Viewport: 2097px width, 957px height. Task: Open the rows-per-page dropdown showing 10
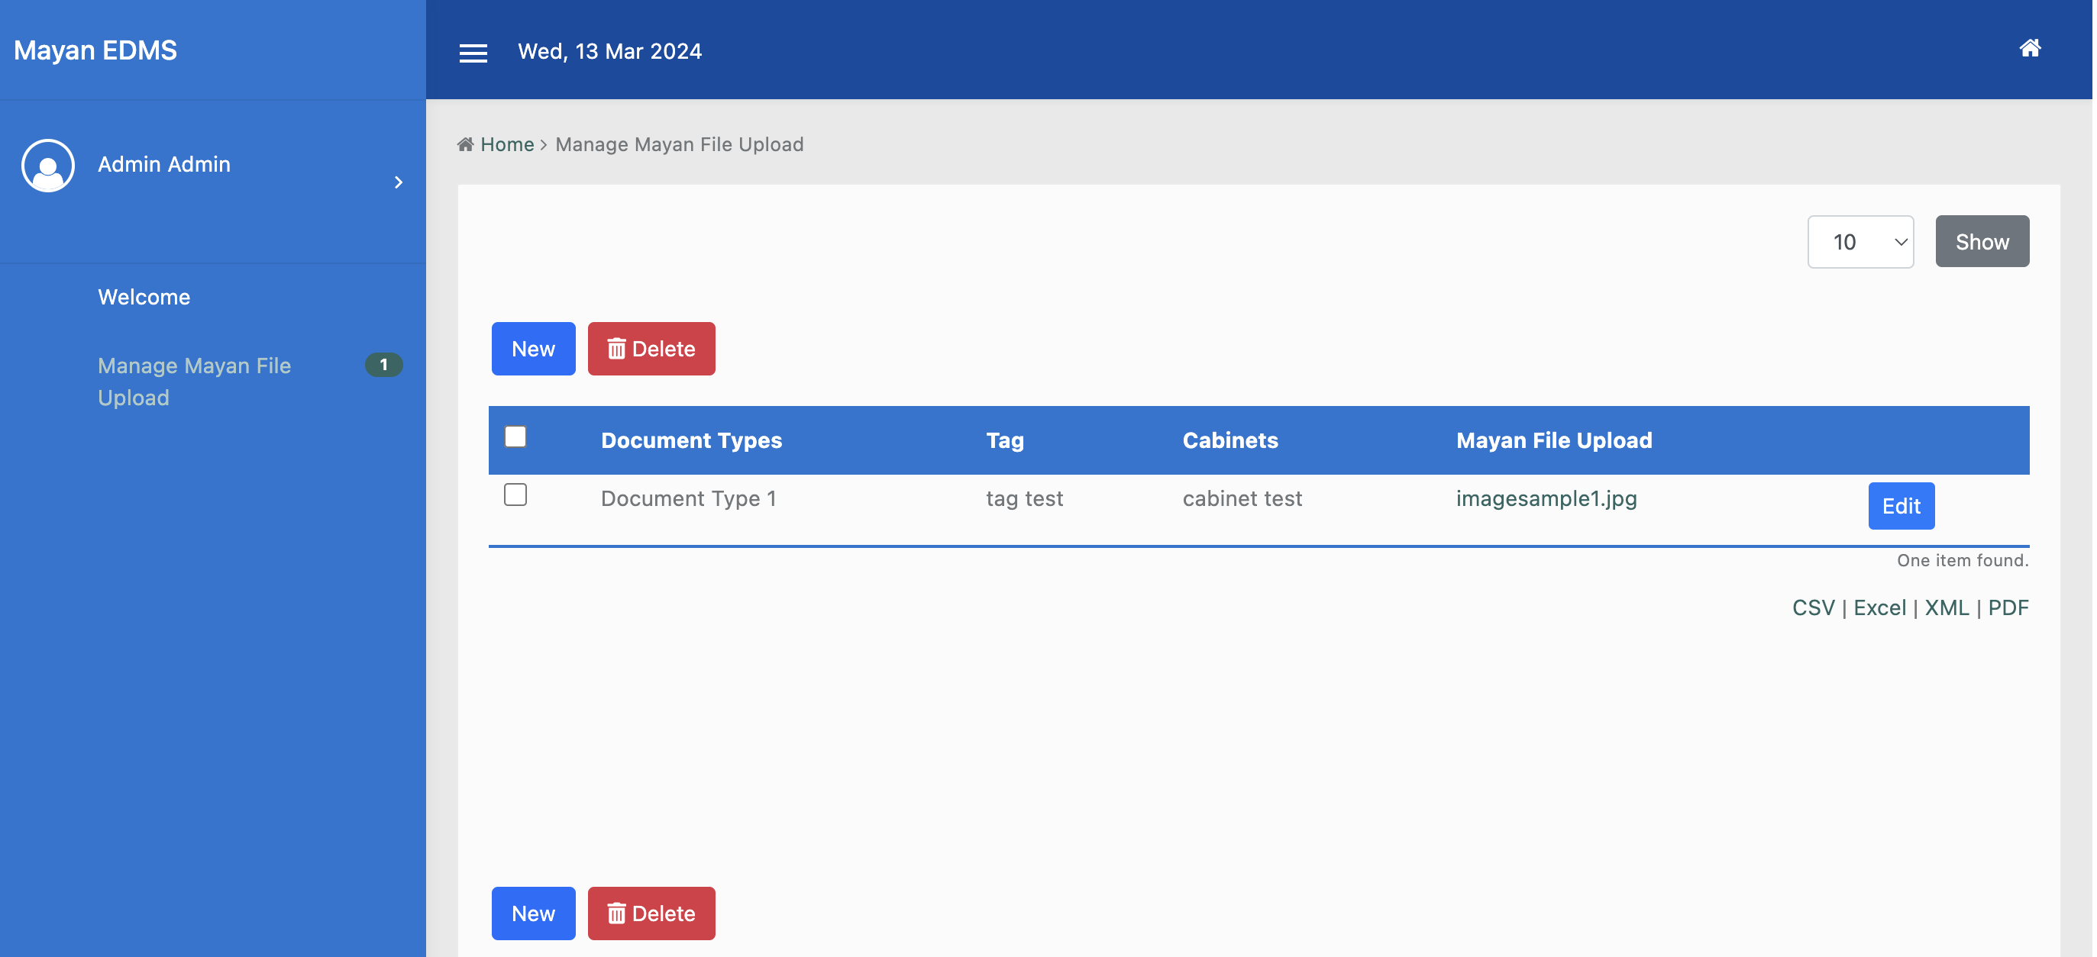[1860, 242]
